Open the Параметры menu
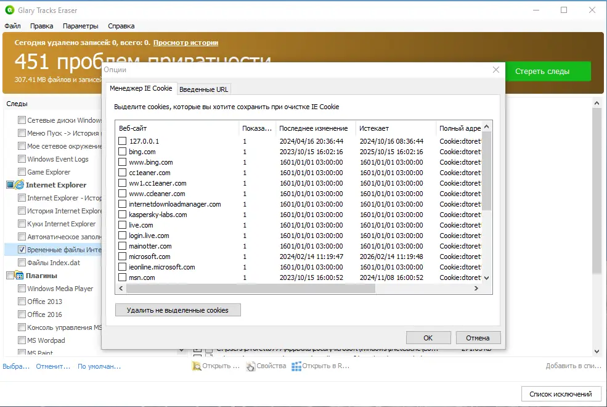This screenshot has width=607, height=407. (x=81, y=26)
